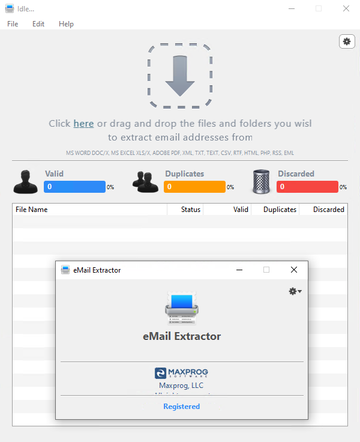The height and width of the screenshot is (442, 360).
Task: Open the Help menu
Action: pos(66,24)
